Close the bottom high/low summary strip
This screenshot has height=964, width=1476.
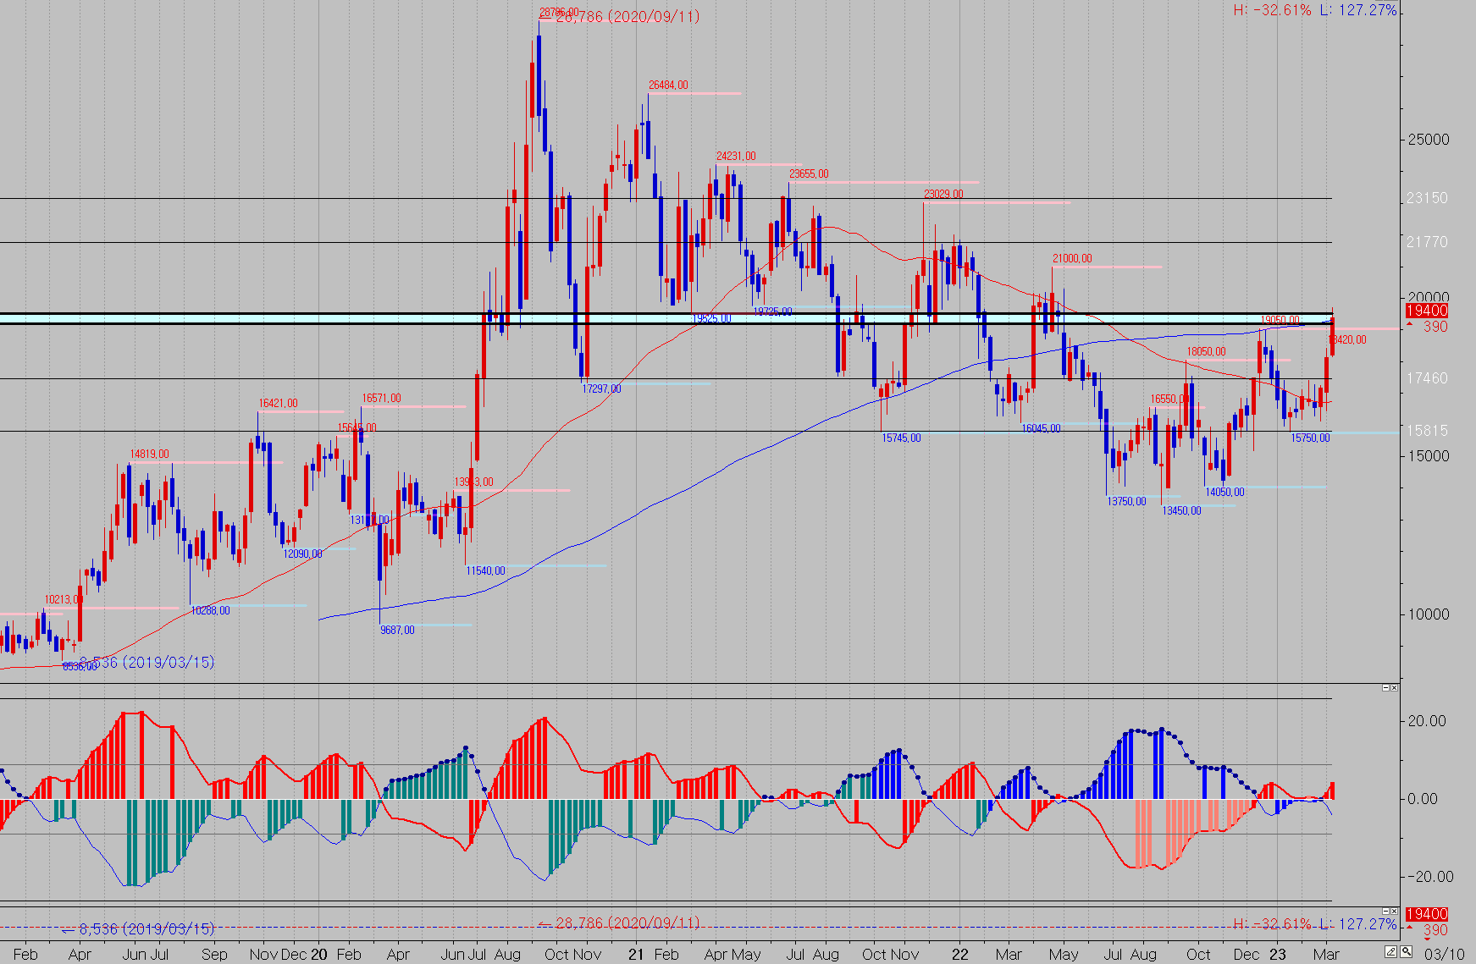click(1395, 911)
